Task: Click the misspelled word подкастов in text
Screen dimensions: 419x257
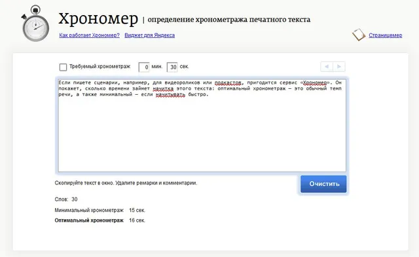Action: click(x=228, y=83)
